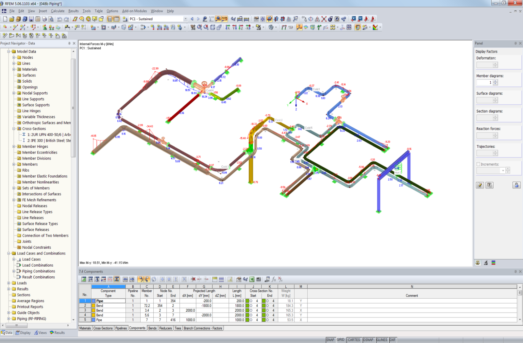Open the Results menu
The width and height of the screenshot is (523, 343).
73,11
